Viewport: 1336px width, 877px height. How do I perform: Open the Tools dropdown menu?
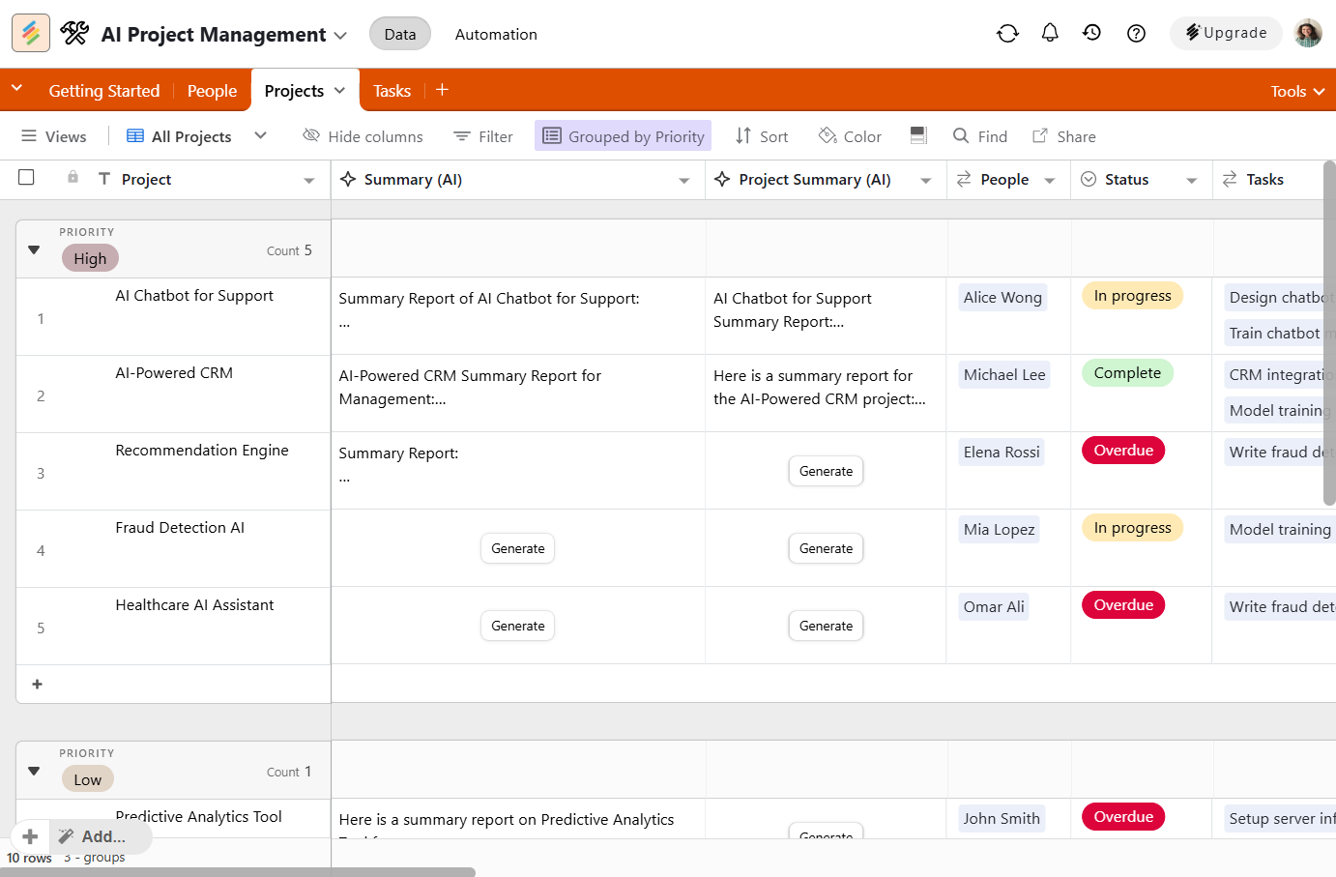(1296, 91)
